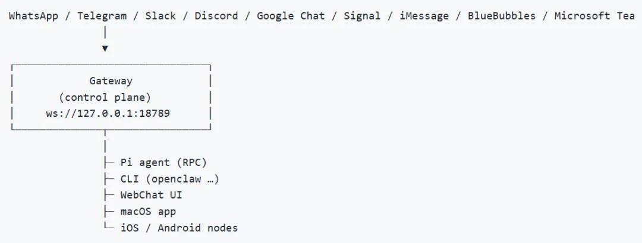Select the Telegram channel name
This screenshot has height=243, width=642.
102,16
